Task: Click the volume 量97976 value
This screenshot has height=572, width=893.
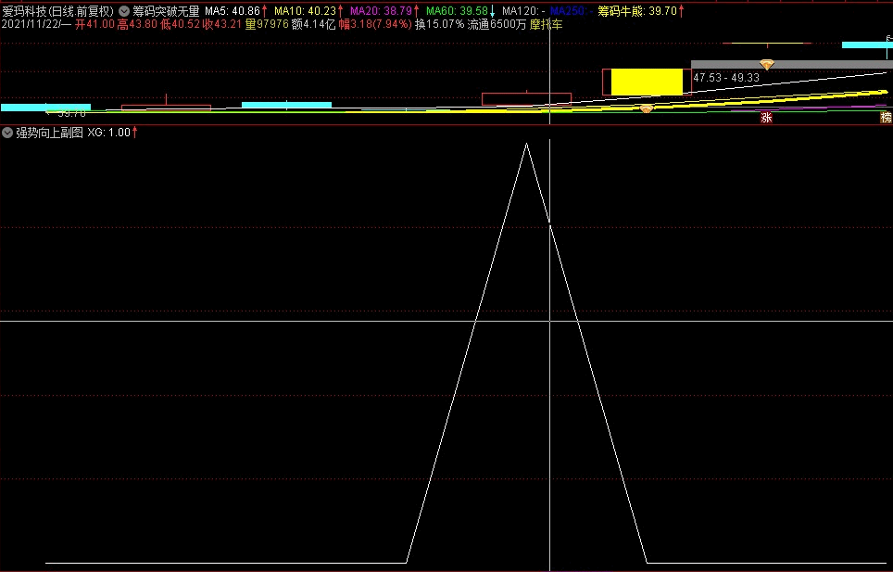Action: click(x=267, y=24)
